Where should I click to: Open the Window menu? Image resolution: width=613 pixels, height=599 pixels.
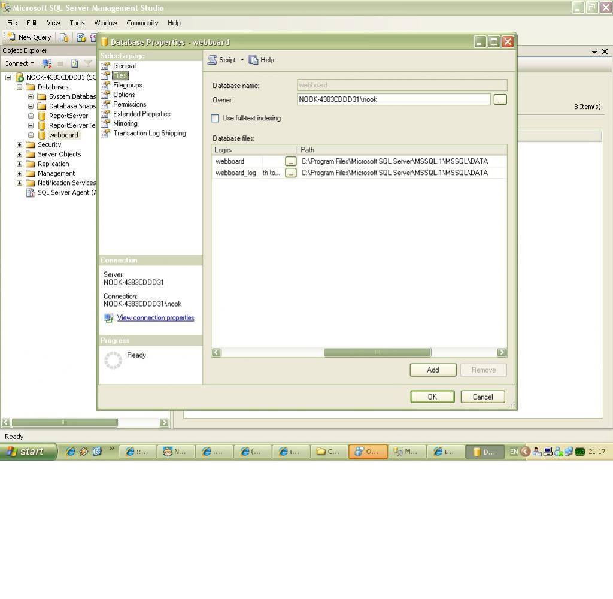click(105, 23)
